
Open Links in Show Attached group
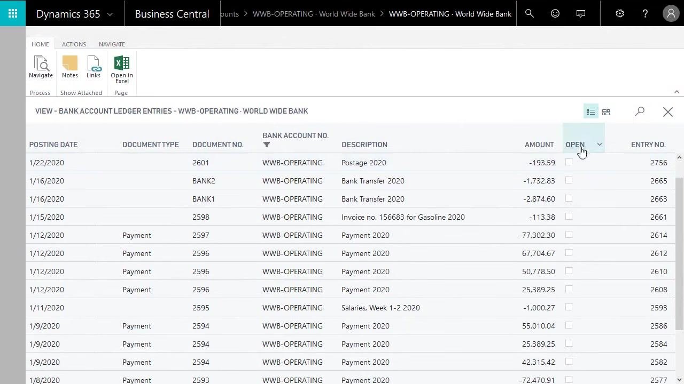click(94, 67)
